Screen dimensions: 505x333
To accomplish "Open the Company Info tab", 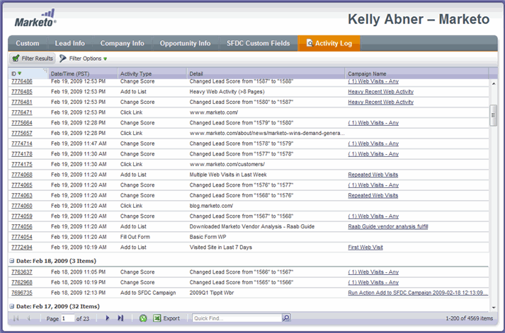I will point(122,43).
